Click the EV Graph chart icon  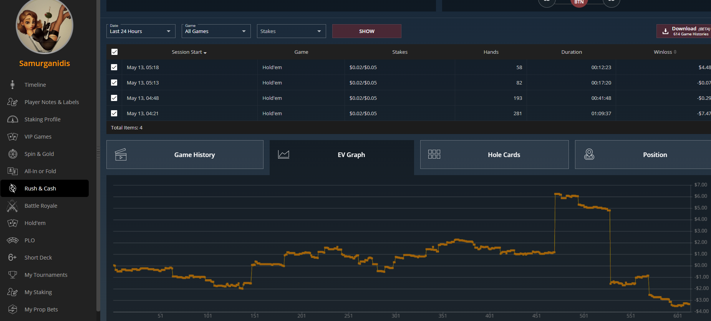[x=283, y=154]
